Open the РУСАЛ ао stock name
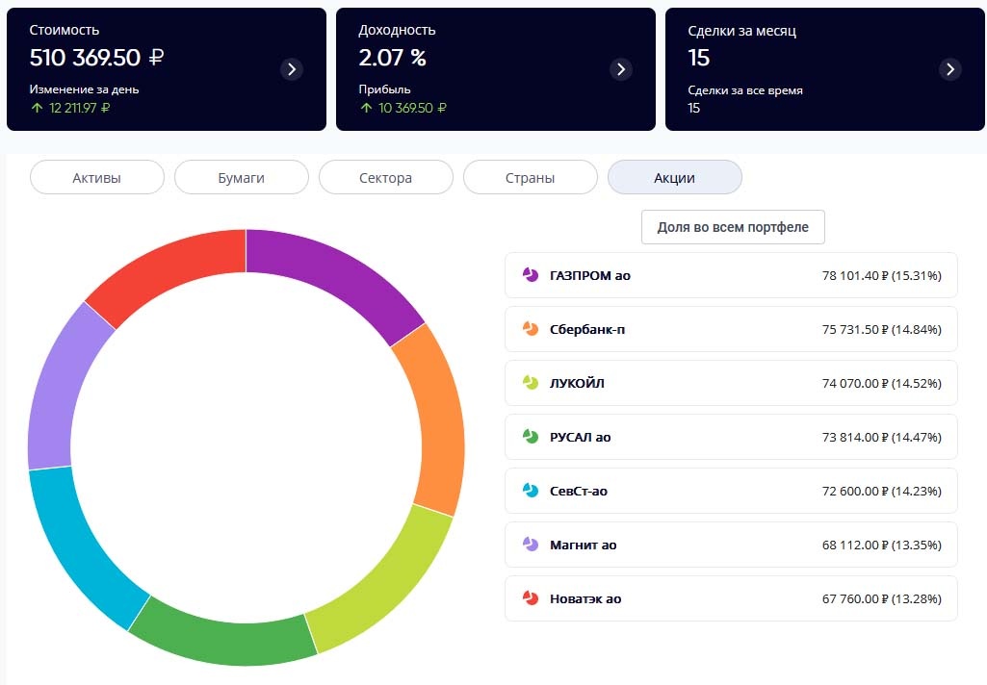987x685 pixels. [x=581, y=437]
